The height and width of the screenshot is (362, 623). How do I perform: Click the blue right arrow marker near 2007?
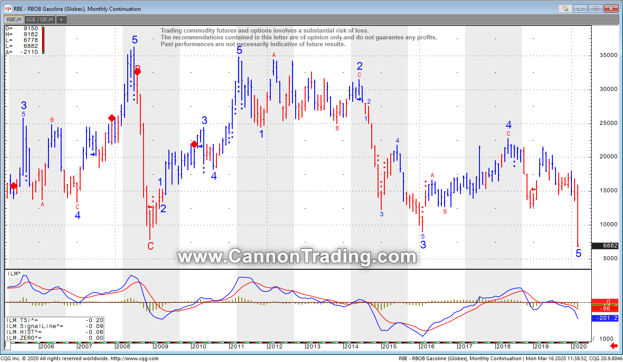(93, 154)
